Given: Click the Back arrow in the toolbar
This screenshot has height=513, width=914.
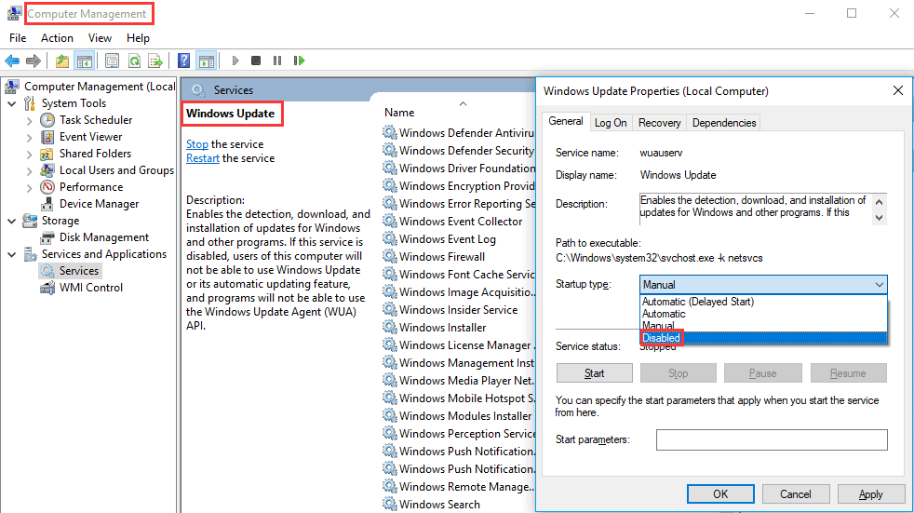Looking at the screenshot, I should 12,61.
